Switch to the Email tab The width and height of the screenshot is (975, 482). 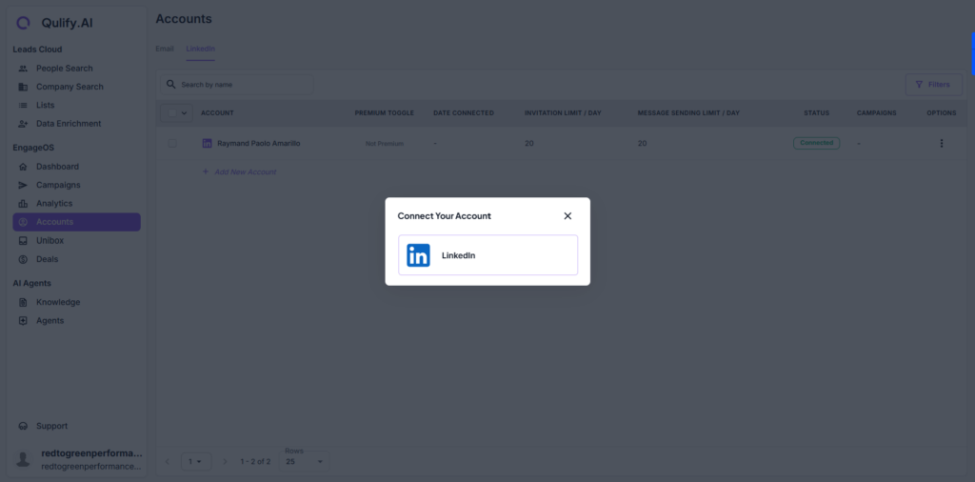[x=165, y=49]
